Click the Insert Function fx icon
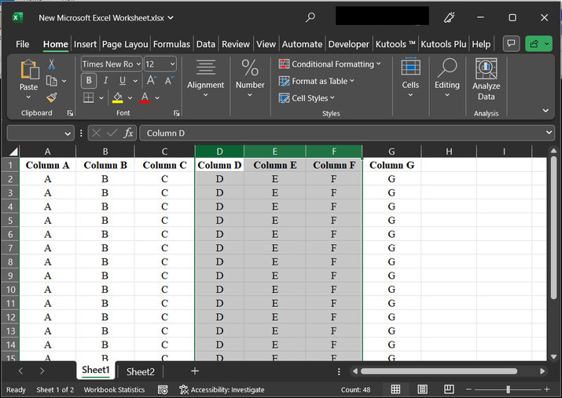 pyautogui.click(x=128, y=133)
